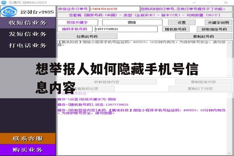Click 收取短信内容 button
The height and width of the screenshot is (156, 234).
pos(107,82)
